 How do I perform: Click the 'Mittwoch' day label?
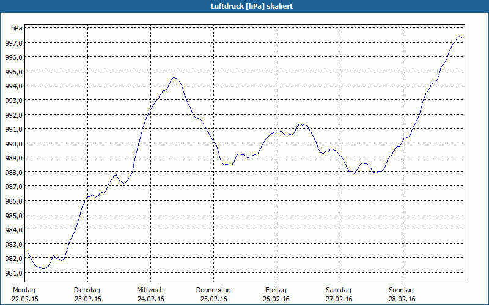coord(150,290)
